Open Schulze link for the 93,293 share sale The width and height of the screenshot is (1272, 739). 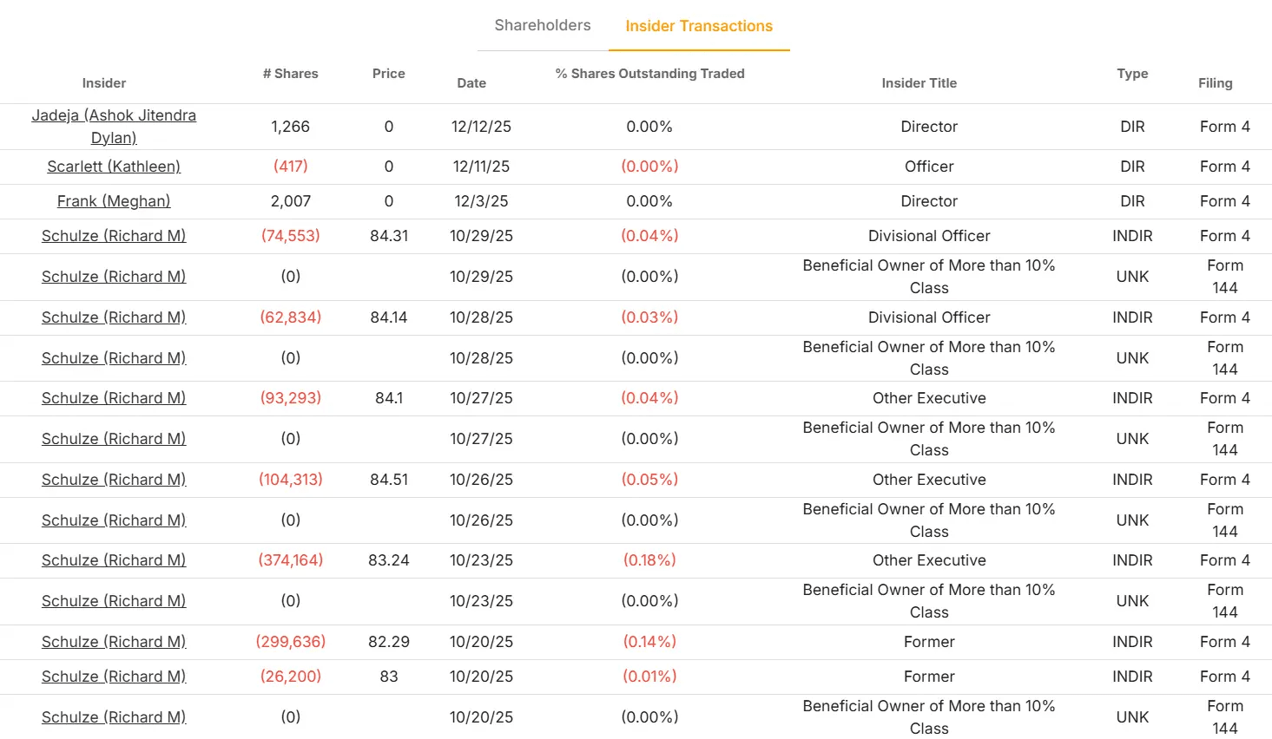pyautogui.click(x=114, y=398)
